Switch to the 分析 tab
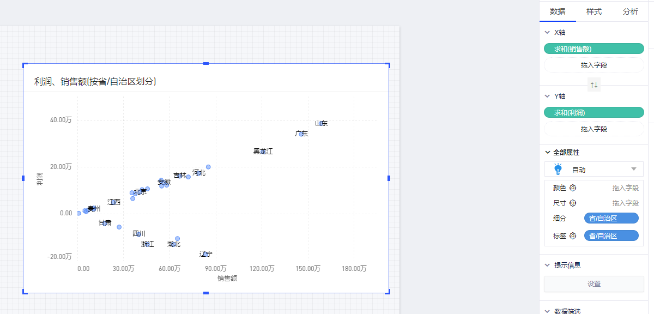This screenshot has width=654, height=314. coord(631,11)
